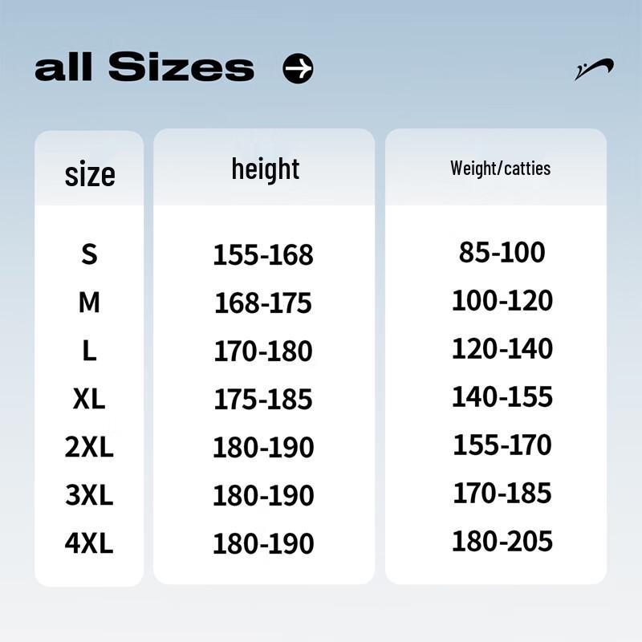Click the height value 155-168
This screenshot has width=642, height=642.
click(x=263, y=255)
